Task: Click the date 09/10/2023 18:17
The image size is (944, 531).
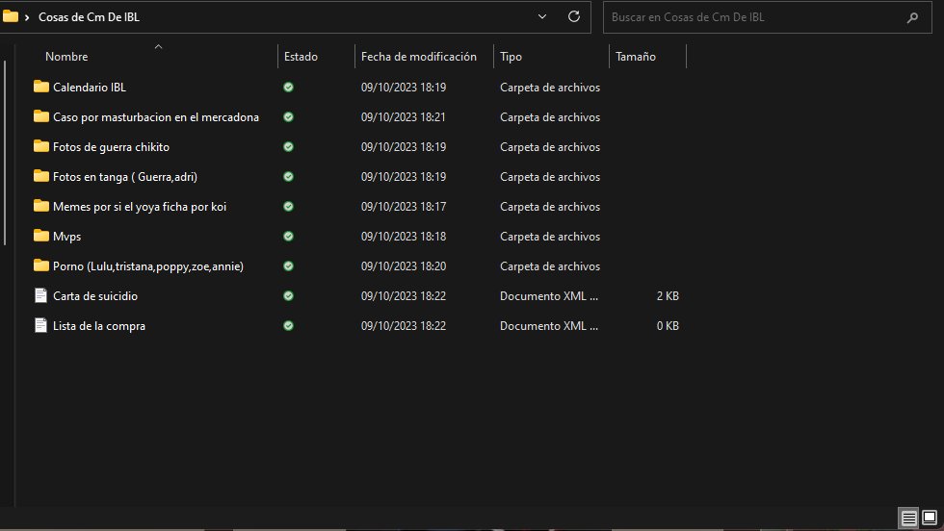Action: (x=404, y=206)
